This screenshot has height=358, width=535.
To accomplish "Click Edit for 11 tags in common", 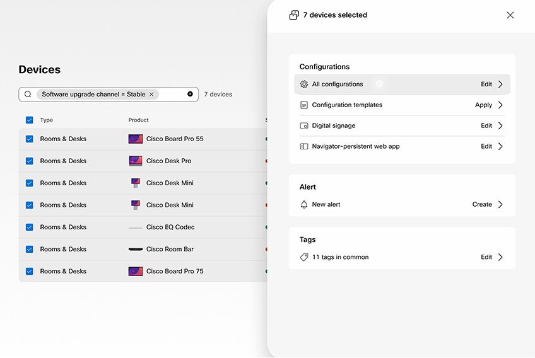I will [x=486, y=257].
